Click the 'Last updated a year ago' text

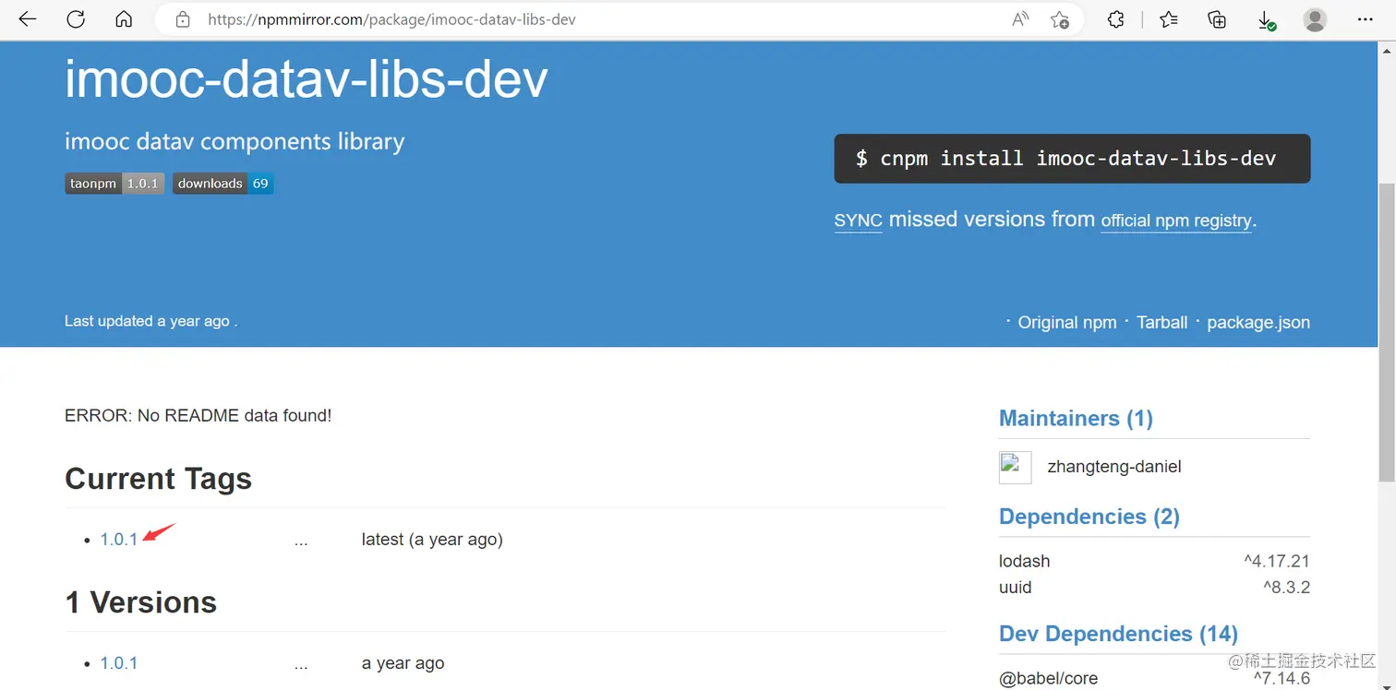click(150, 321)
